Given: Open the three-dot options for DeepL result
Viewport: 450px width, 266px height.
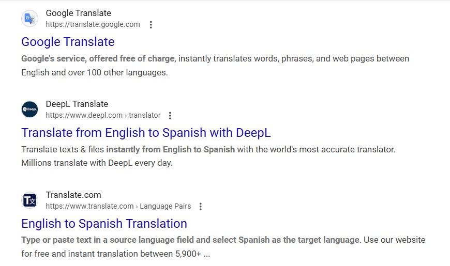Looking at the screenshot, I should 170,116.
